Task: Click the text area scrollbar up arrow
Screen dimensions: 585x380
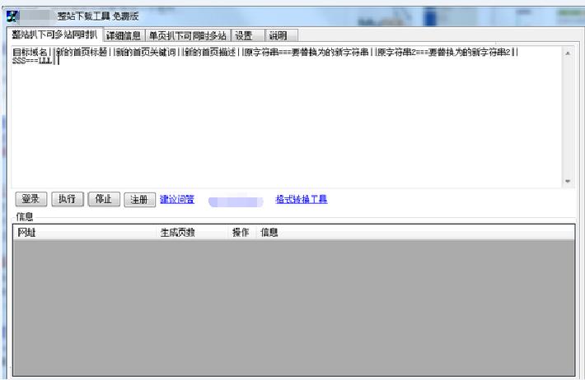Action: coord(567,53)
